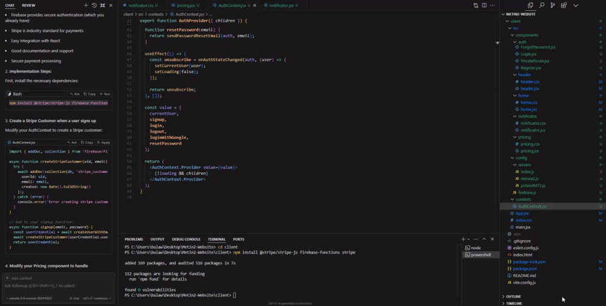Select the node terminal instance
Screen dimensions: 606x306
point(481,248)
